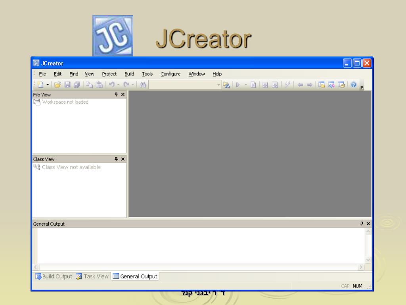Switch to the Task View tab

(92, 276)
